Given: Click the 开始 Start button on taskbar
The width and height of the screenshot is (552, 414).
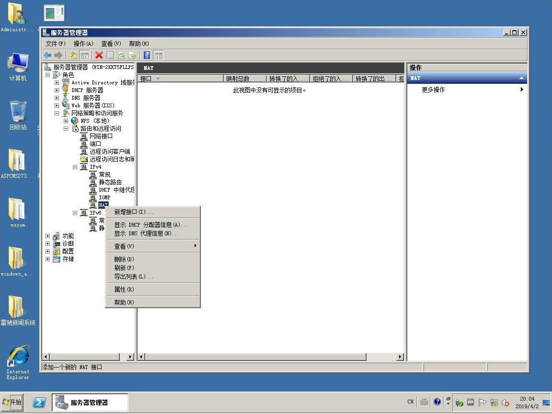Looking at the screenshot, I should [12, 402].
